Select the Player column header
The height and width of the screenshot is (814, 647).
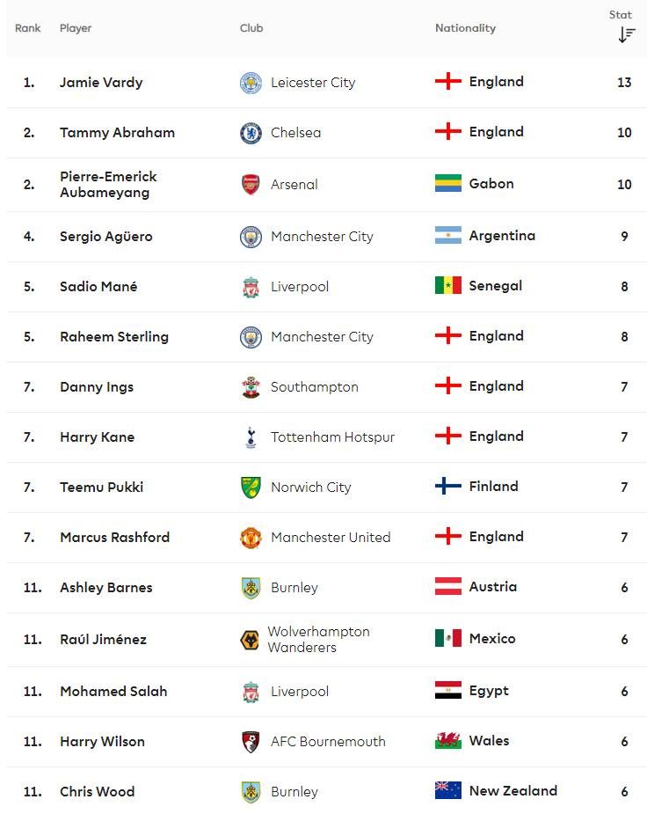76,28
